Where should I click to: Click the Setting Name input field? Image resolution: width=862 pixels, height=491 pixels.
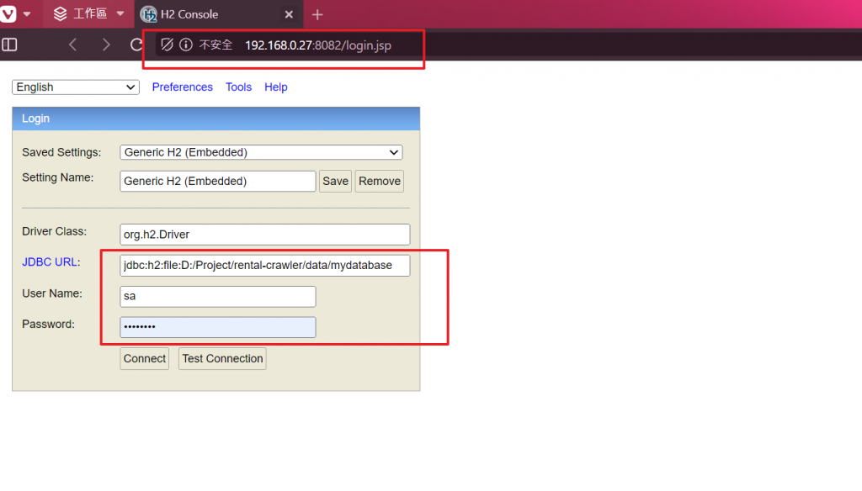(218, 182)
